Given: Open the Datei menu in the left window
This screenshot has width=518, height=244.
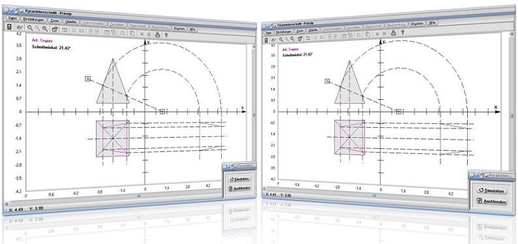Looking at the screenshot, I should 12,18.
